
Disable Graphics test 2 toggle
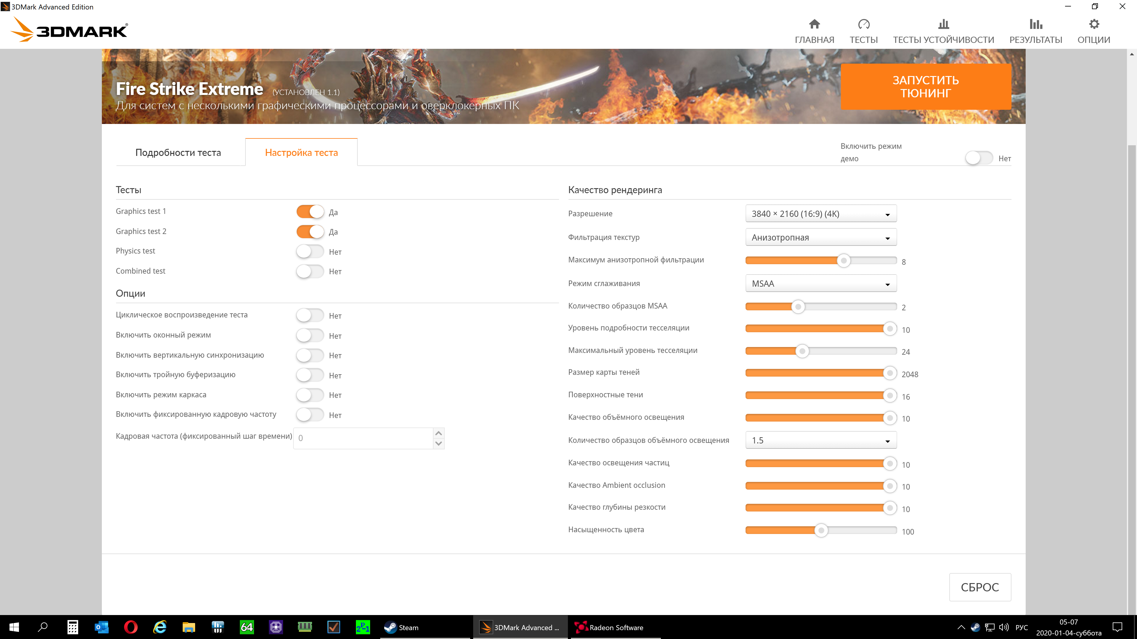click(310, 232)
